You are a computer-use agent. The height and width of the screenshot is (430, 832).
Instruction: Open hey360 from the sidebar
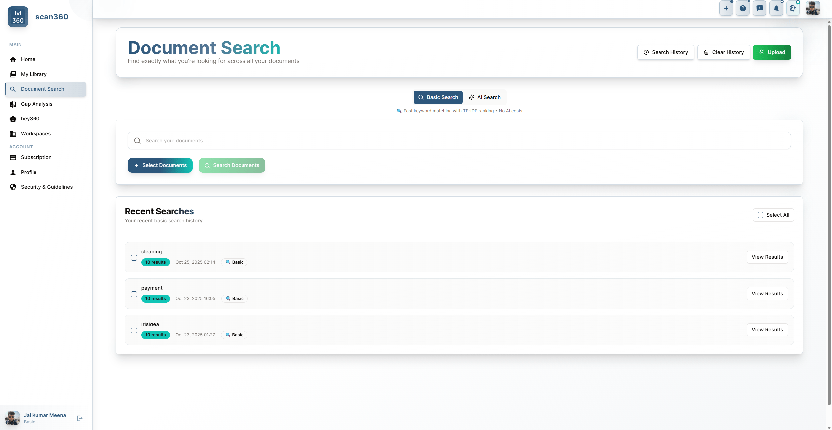coord(30,118)
